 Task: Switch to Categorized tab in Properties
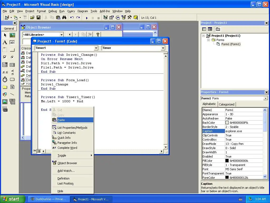coord(226,104)
